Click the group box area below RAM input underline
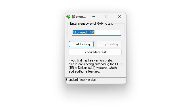Screen dimensions: 192x108 [x=96, y=37]
